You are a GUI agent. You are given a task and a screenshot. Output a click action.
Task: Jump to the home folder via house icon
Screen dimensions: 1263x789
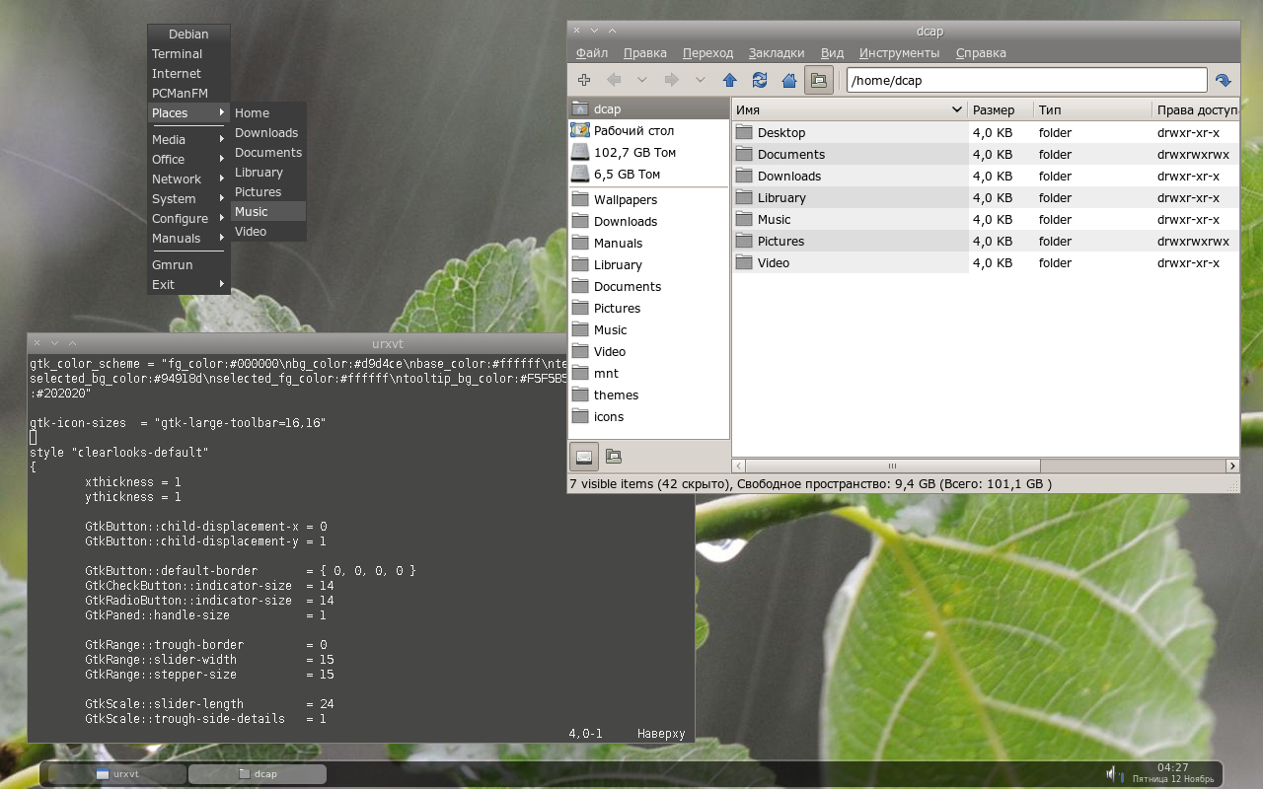pos(789,80)
